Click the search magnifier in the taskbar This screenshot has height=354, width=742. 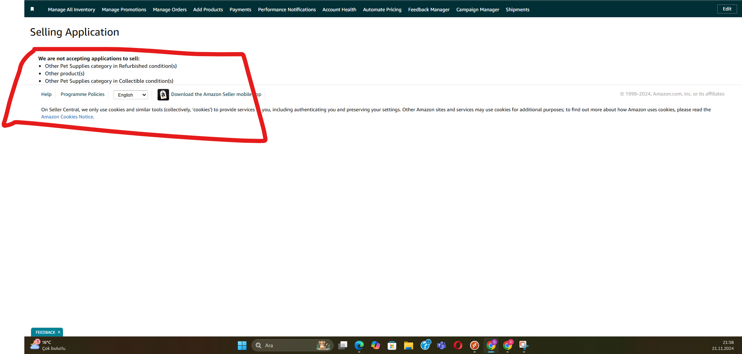coord(258,345)
